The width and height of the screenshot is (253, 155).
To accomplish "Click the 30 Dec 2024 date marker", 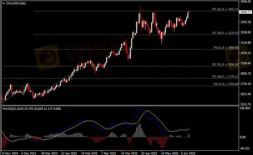I will pos(49,153).
